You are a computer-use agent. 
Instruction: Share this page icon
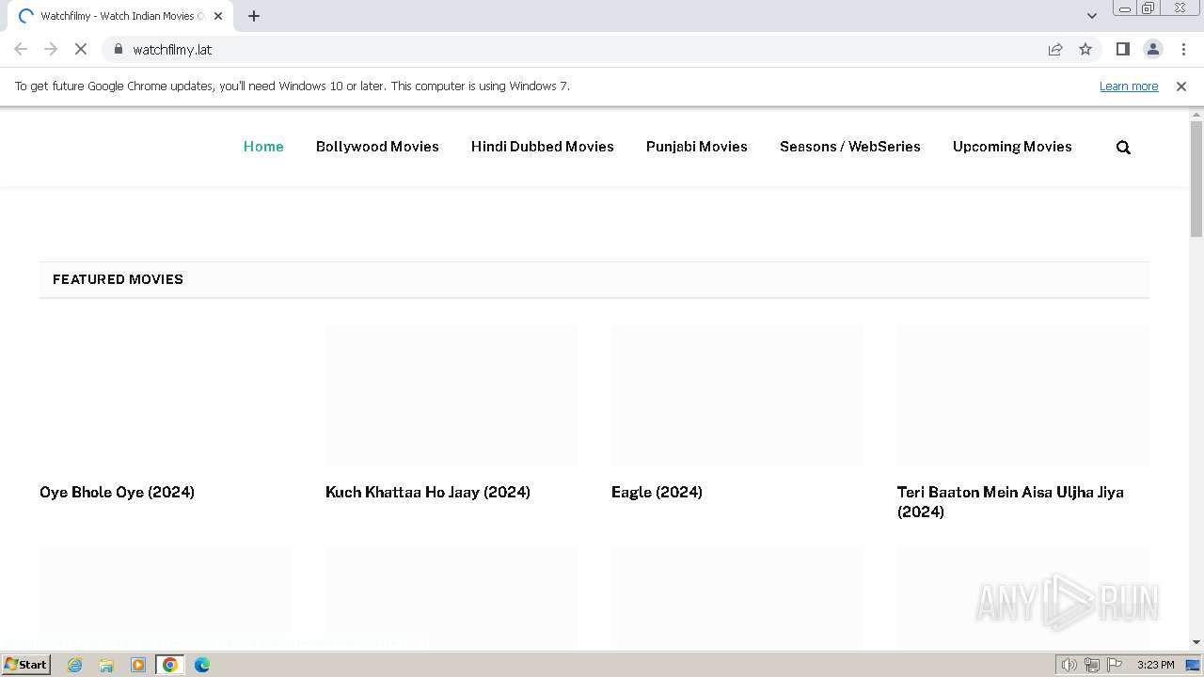(x=1055, y=49)
